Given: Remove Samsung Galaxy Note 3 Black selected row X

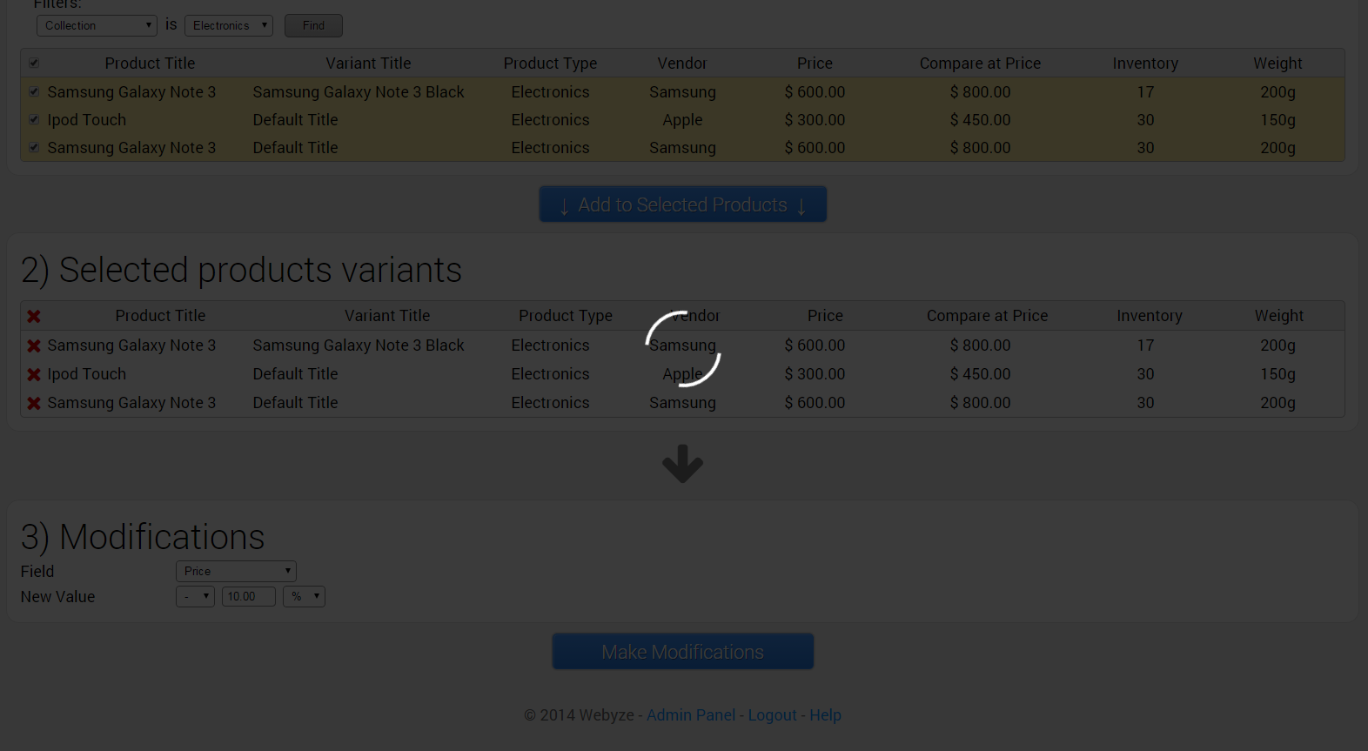Looking at the screenshot, I should 34,345.
